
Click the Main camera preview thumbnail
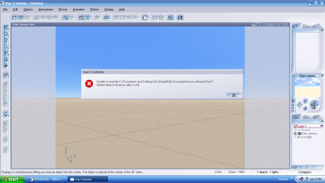(x=308, y=88)
